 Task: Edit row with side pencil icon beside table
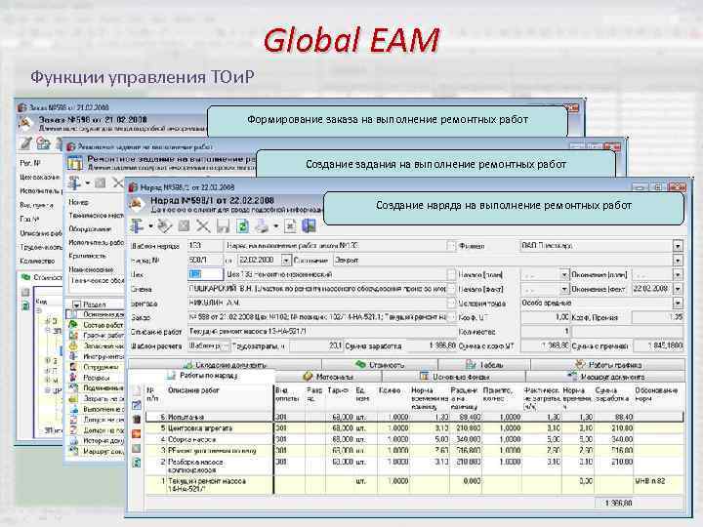click(x=137, y=405)
